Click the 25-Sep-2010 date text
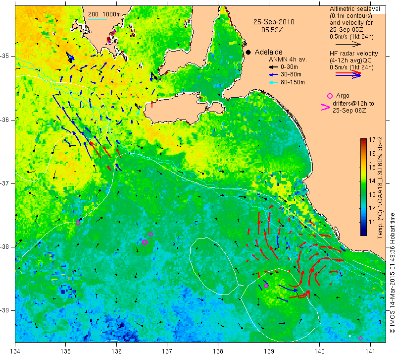Image resolution: width=396 pixels, height=357 pixels. (x=274, y=22)
